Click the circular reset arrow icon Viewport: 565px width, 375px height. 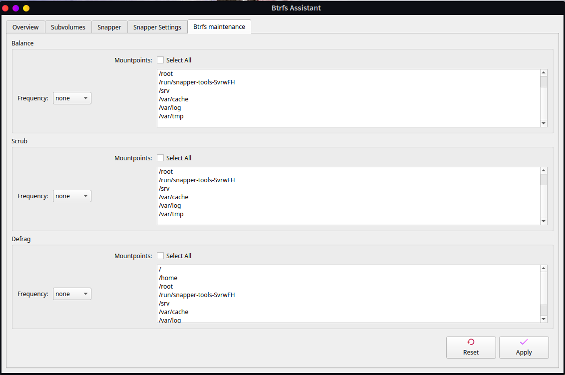pyautogui.click(x=471, y=343)
